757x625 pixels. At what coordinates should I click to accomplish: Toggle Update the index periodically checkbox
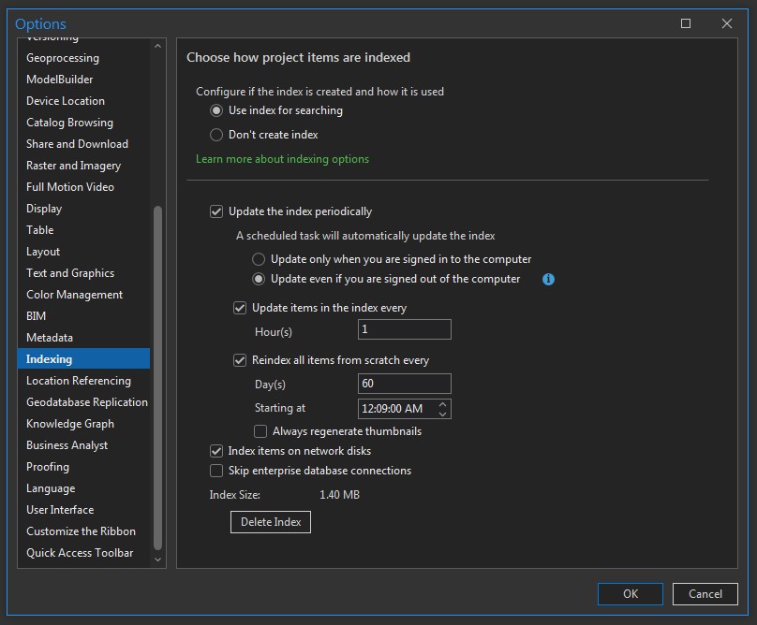pyautogui.click(x=216, y=211)
